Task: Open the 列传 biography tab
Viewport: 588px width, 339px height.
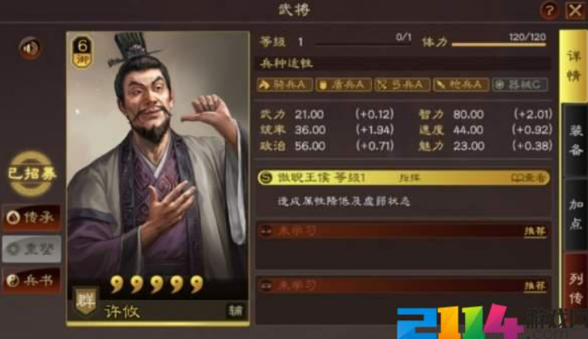Action: (x=575, y=288)
